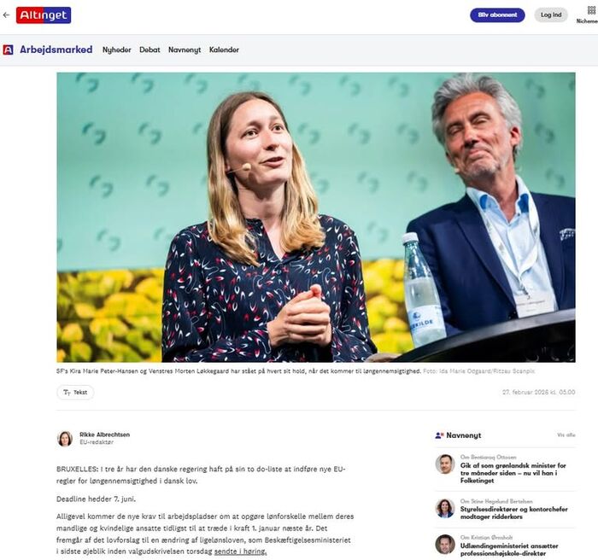The height and width of the screenshot is (560, 598).
Task: Click the red Arbejdsmarked section icon
Action: (8, 50)
